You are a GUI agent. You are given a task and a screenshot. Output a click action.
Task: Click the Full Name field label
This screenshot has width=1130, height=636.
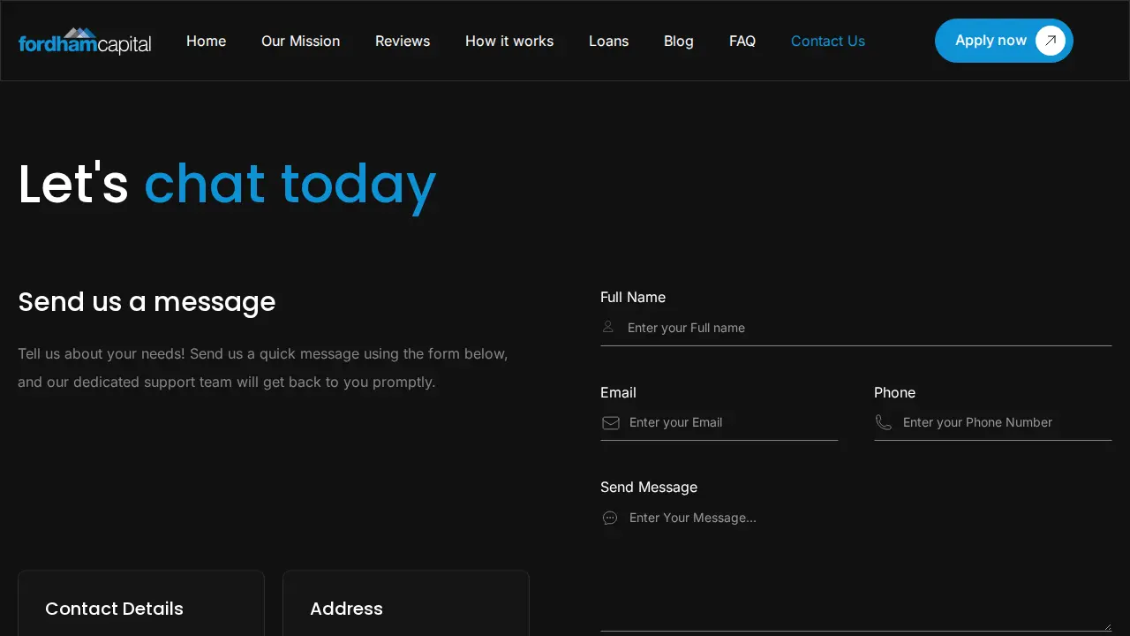click(633, 298)
